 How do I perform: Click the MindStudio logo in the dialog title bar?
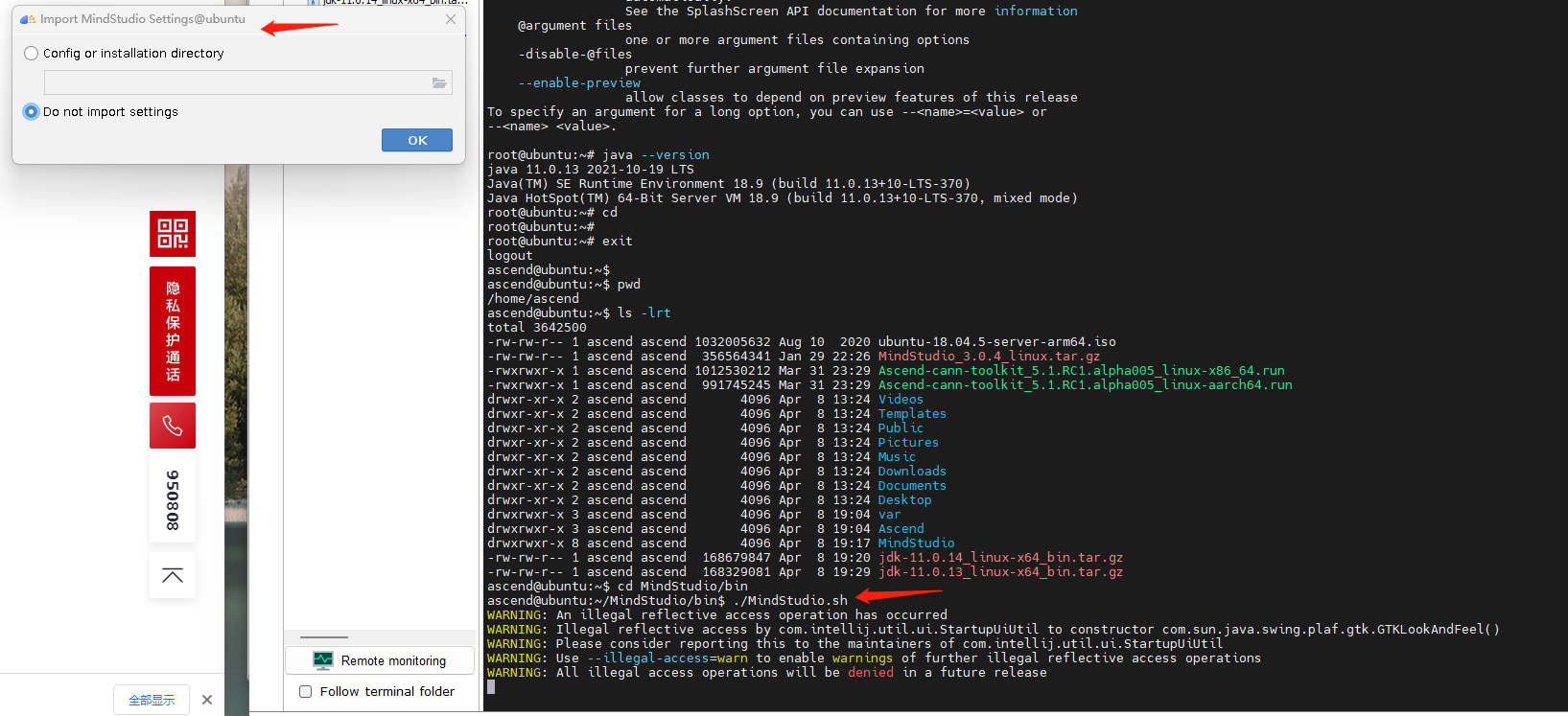28,19
